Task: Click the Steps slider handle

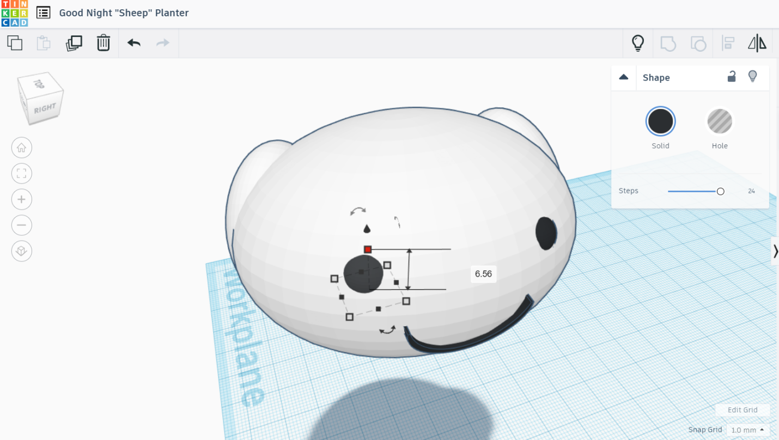Action: click(721, 191)
